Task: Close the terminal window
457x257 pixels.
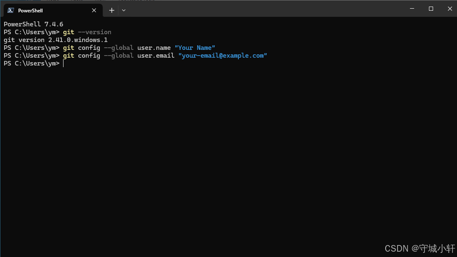Action: coord(450,9)
